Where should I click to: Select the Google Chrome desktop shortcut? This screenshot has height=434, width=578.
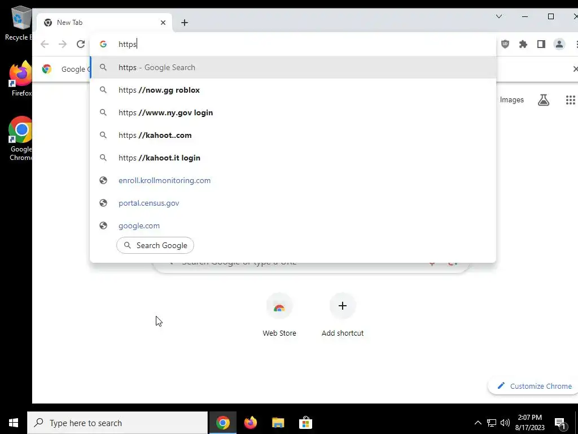(21, 139)
